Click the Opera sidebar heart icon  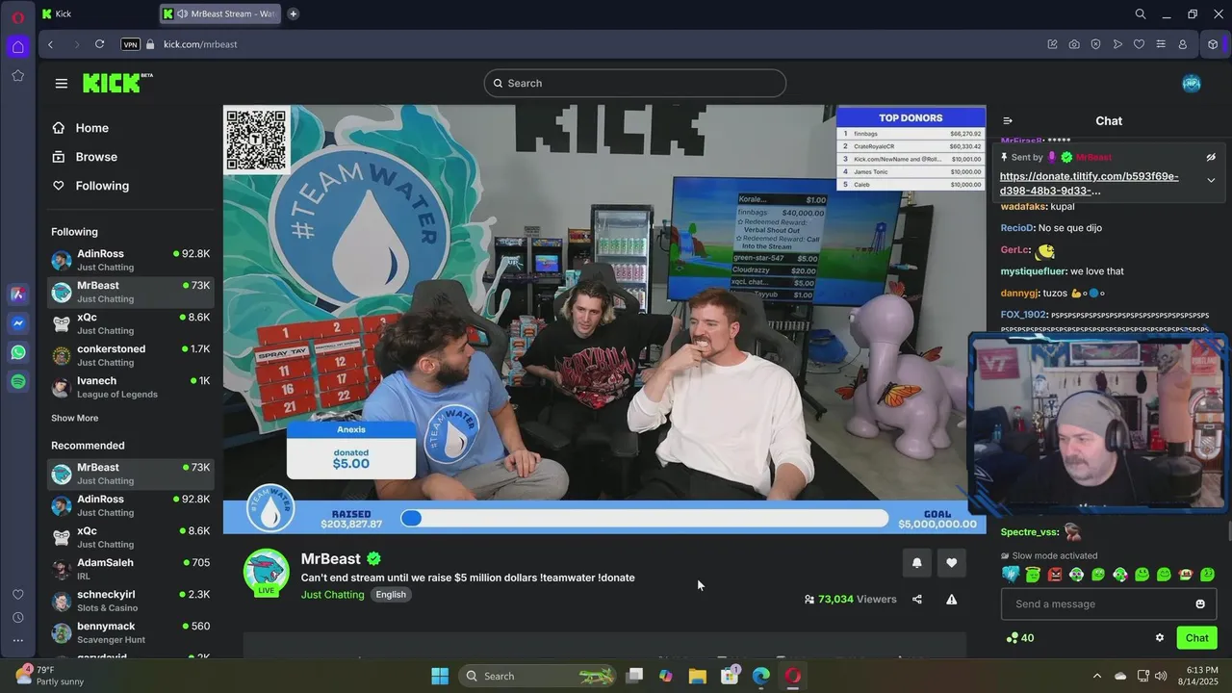[18, 595]
